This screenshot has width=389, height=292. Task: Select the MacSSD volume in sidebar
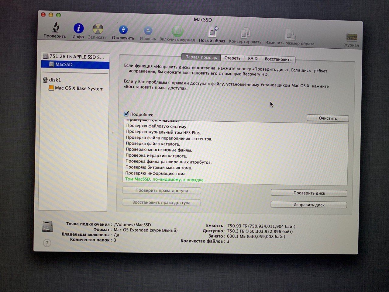click(x=75, y=64)
